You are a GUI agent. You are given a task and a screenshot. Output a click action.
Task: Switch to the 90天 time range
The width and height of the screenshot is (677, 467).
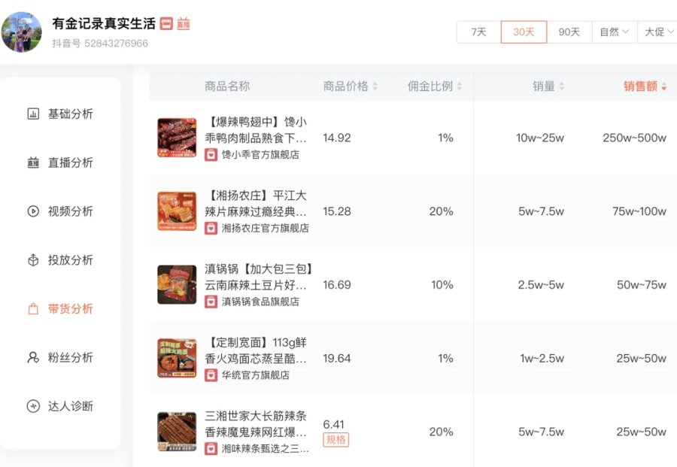click(569, 32)
